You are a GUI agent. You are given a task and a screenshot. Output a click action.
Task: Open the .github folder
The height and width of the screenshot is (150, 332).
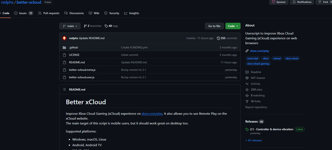pos(73,47)
